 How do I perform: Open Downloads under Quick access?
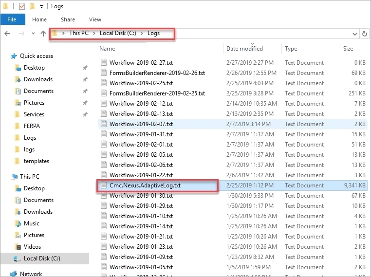coord(38,79)
